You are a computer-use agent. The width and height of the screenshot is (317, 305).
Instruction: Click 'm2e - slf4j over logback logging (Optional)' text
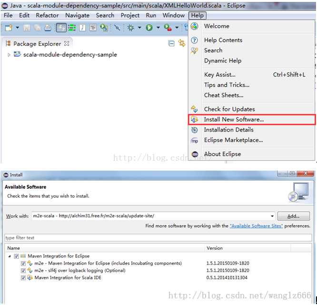[80, 271]
